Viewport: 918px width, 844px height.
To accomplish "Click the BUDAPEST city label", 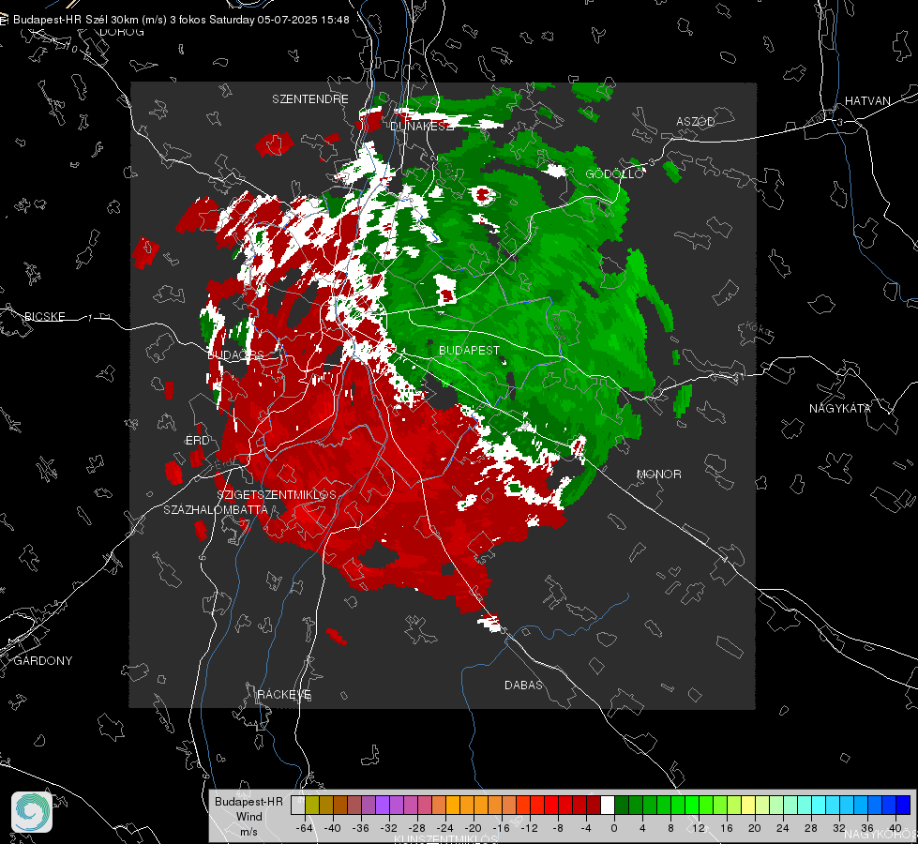I will (469, 350).
